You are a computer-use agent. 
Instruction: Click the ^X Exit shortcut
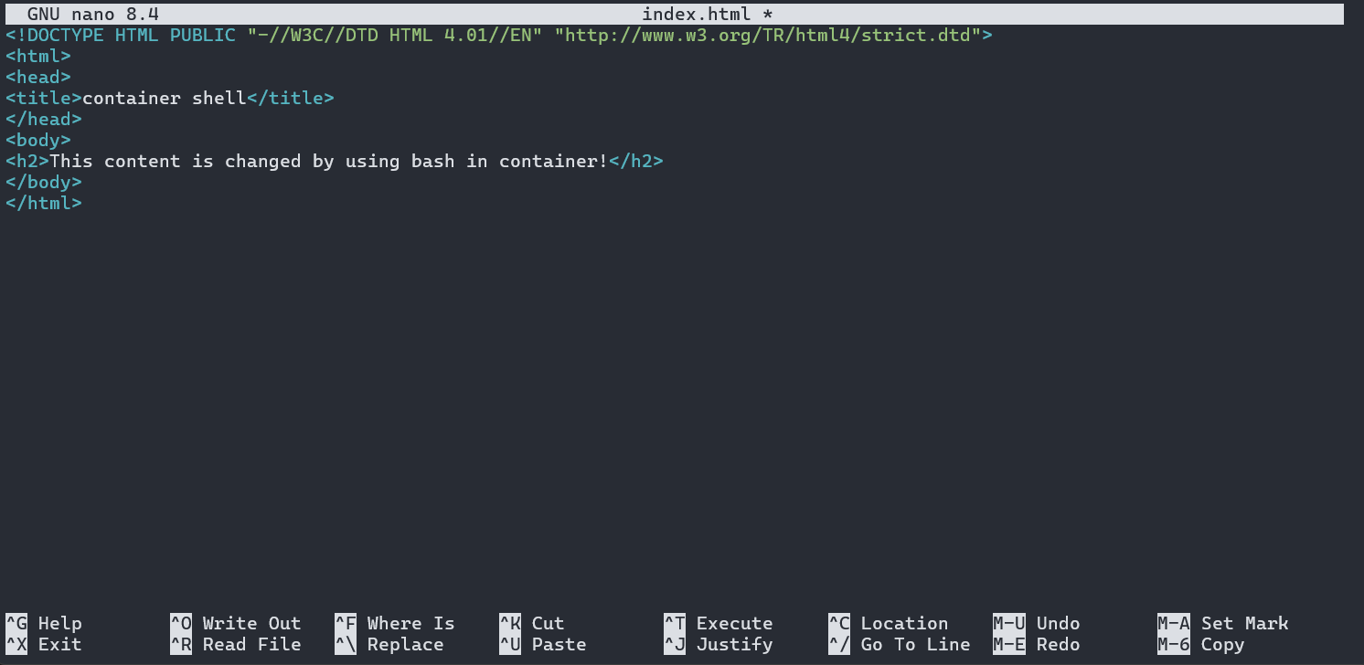pyautogui.click(x=44, y=644)
